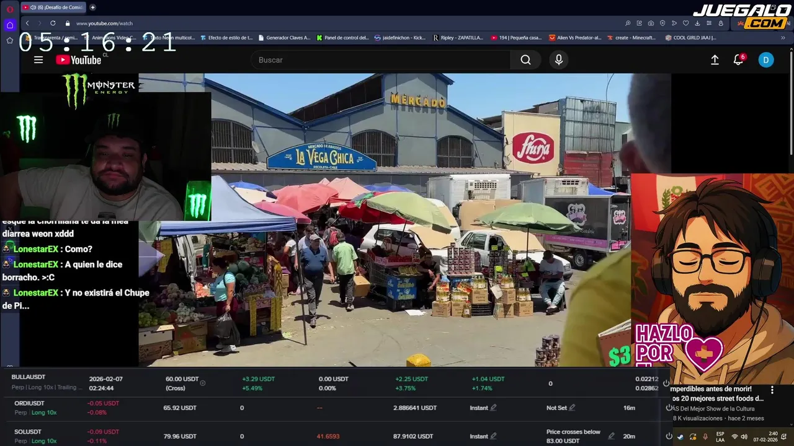Open the browser downloads icon
Viewport: 794px width, 446px height.
click(697, 24)
